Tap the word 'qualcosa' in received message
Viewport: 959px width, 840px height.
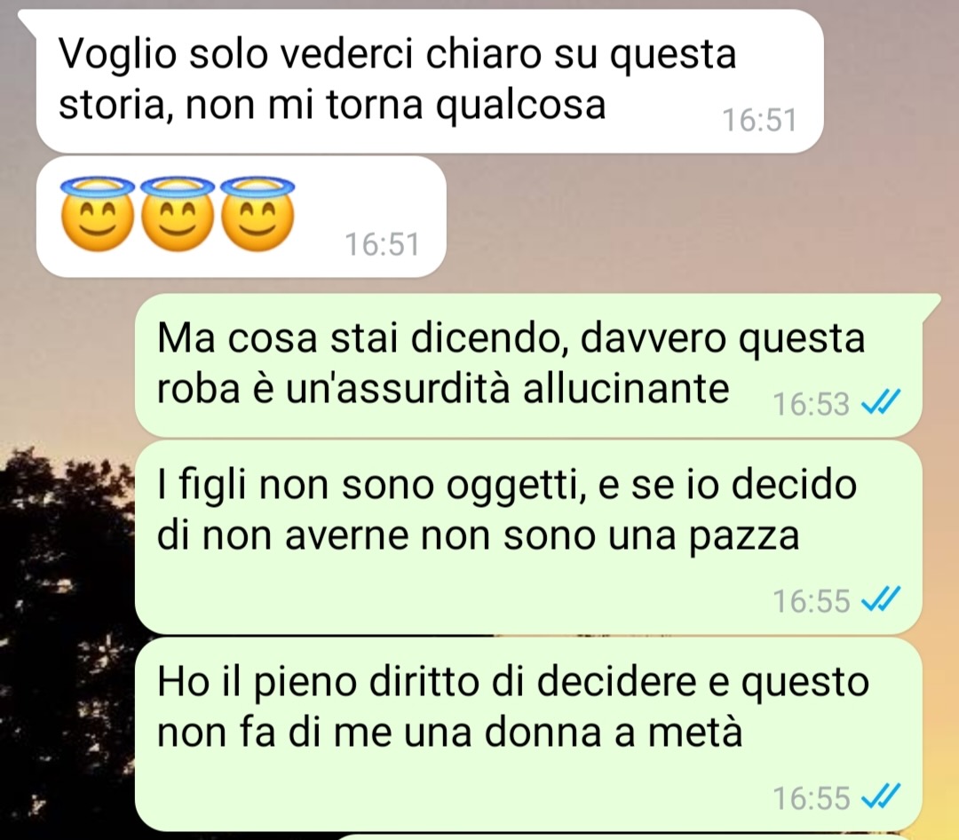[x=520, y=106]
